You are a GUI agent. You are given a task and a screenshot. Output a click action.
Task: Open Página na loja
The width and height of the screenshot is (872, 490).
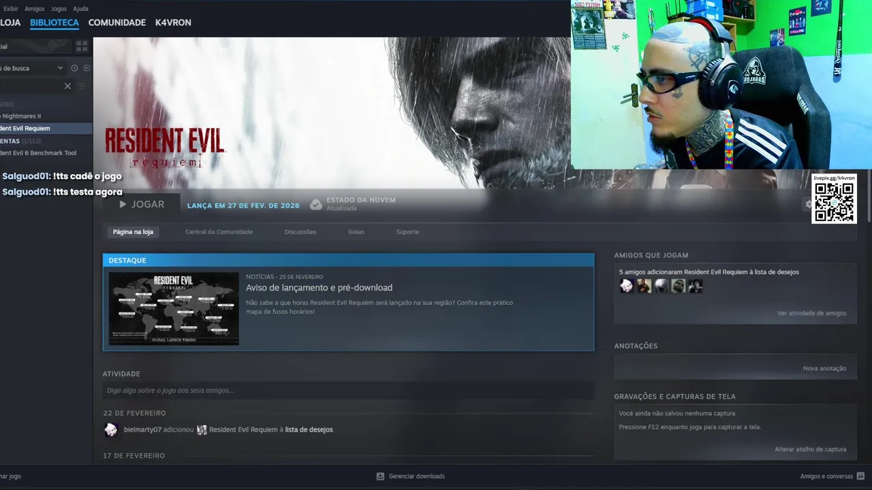click(133, 232)
